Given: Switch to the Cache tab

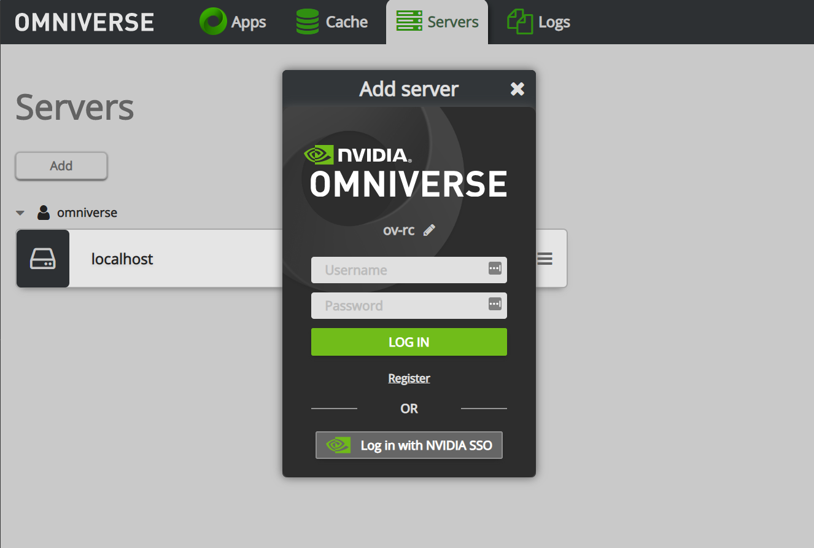Looking at the screenshot, I should pos(331,22).
